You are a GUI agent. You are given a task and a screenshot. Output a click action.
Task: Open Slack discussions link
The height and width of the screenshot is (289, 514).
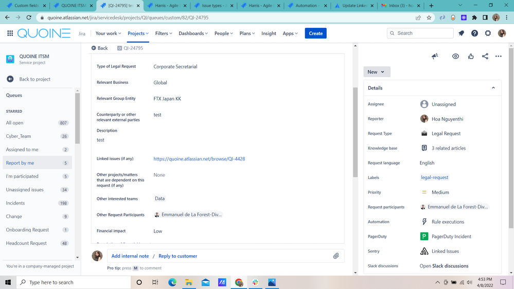click(x=444, y=266)
